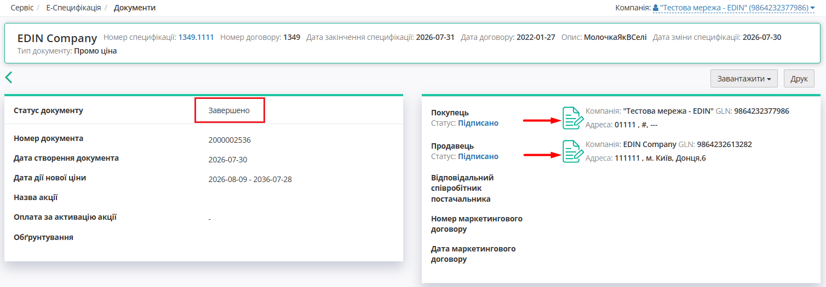826x287 pixels.
Task: Select seller company name EDIN Company
Action: tap(650, 144)
